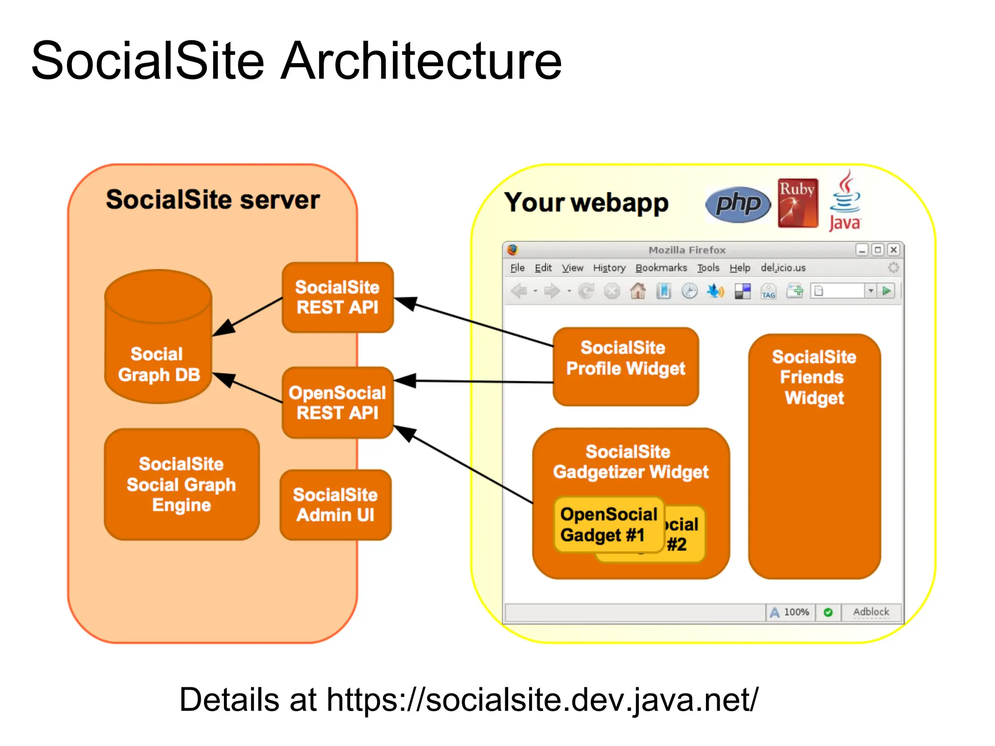Click the History clock icon
The height and width of the screenshot is (746, 995).
tap(689, 291)
